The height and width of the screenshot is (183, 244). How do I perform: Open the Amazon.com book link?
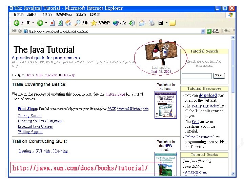pyautogui.click(x=196, y=172)
